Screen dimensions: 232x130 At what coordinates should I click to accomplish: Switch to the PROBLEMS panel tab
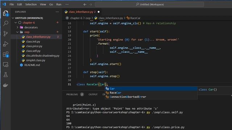point(72,95)
